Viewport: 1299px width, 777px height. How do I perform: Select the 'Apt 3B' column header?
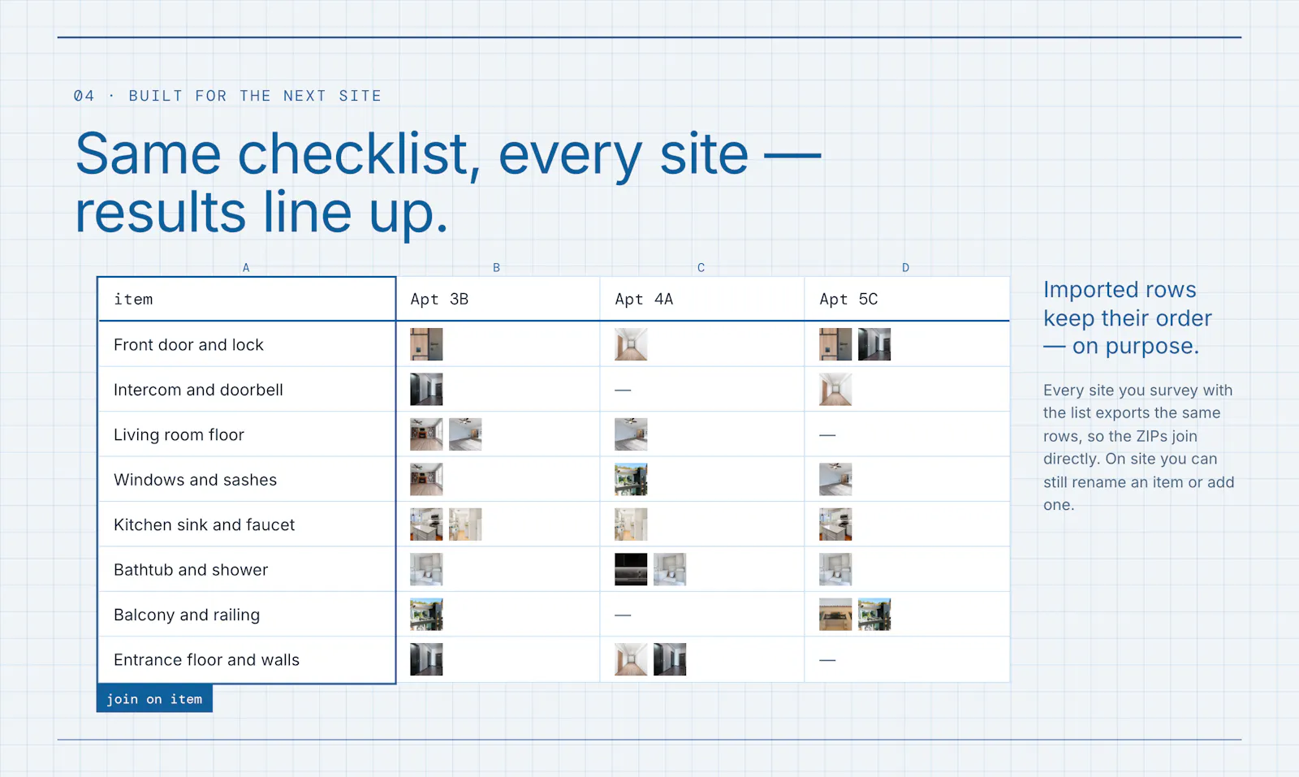[498, 299]
